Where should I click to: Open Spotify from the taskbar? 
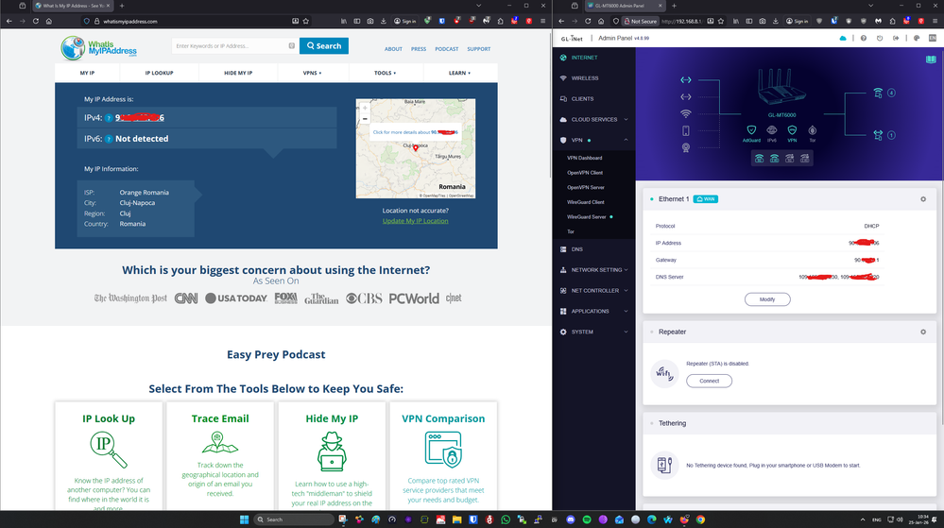coord(587,519)
